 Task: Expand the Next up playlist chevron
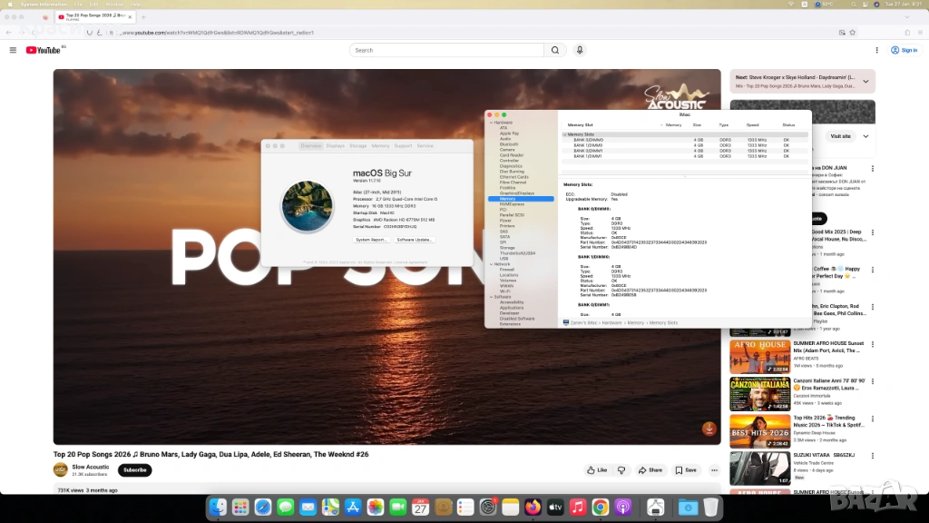[865, 82]
